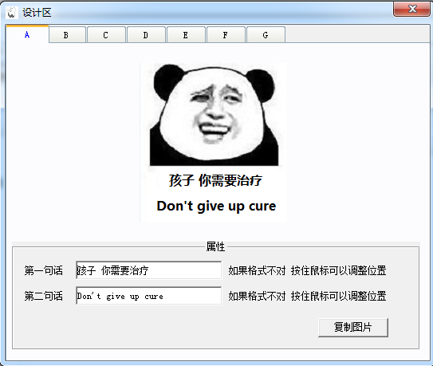Viewport: 433px width, 366px height.
Task: Click the 复制图片 button
Action: coord(353,328)
